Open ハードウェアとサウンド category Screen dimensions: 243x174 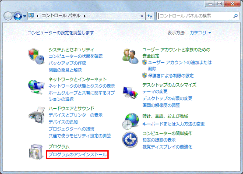click(71, 108)
